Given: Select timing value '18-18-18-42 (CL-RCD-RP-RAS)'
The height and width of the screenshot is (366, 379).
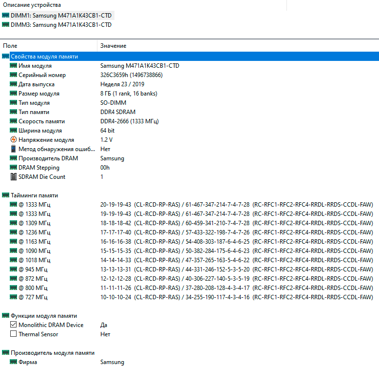Looking at the screenshot, I should pyautogui.click(x=140, y=223).
